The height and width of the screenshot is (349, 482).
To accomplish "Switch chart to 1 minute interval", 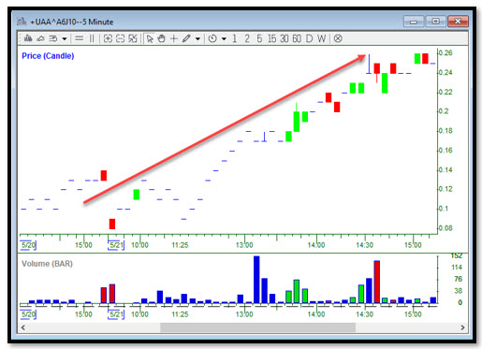I will tap(234, 38).
